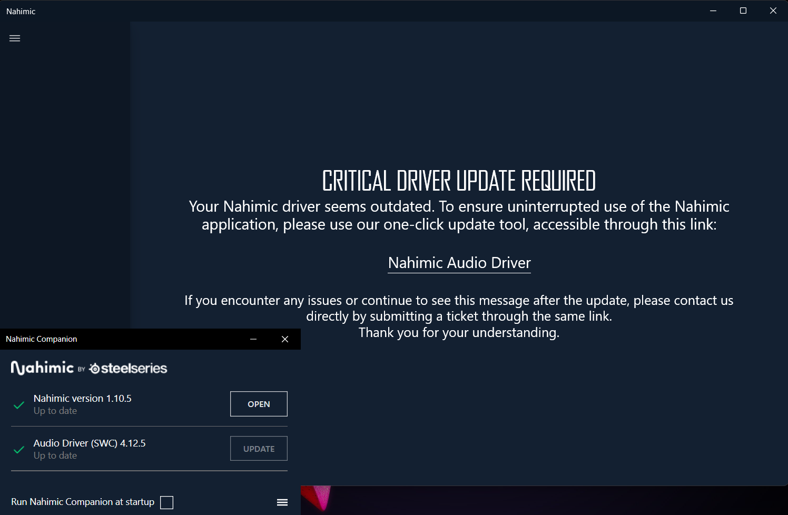Click the Nahimic logo in Companion
The image size is (788, 515).
(42, 368)
